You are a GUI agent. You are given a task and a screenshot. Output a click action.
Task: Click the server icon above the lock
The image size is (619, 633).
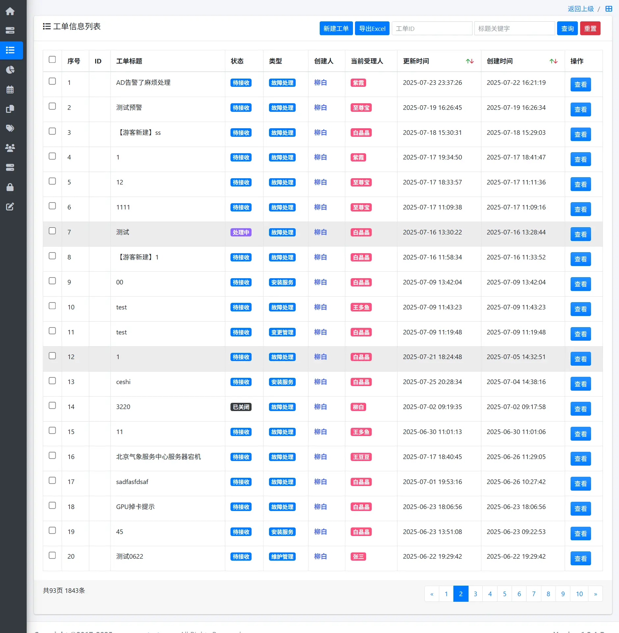(x=10, y=167)
